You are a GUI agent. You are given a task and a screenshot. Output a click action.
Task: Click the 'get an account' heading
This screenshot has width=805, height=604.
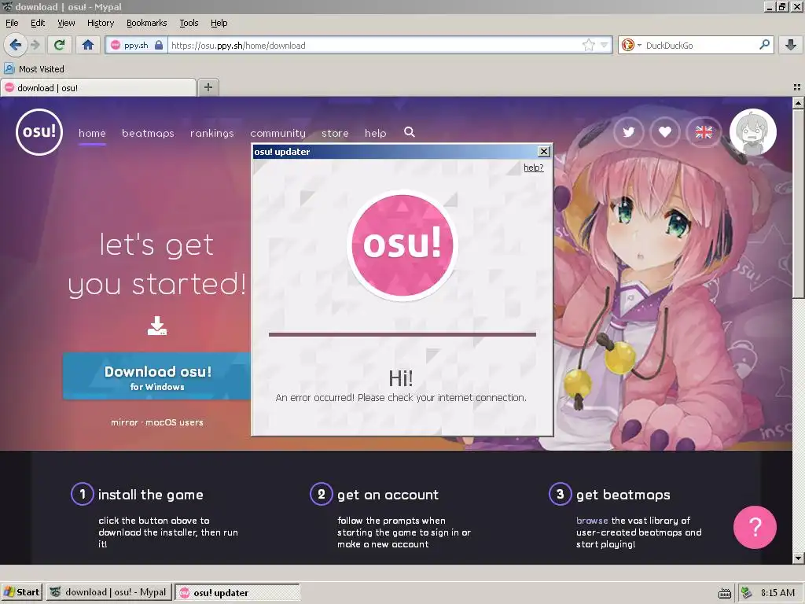[388, 495]
